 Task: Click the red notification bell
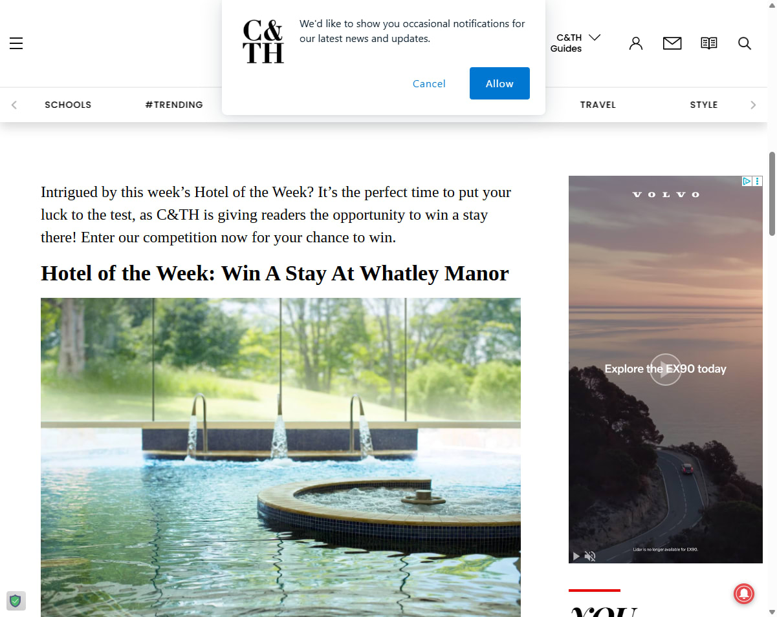tap(744, 594)
